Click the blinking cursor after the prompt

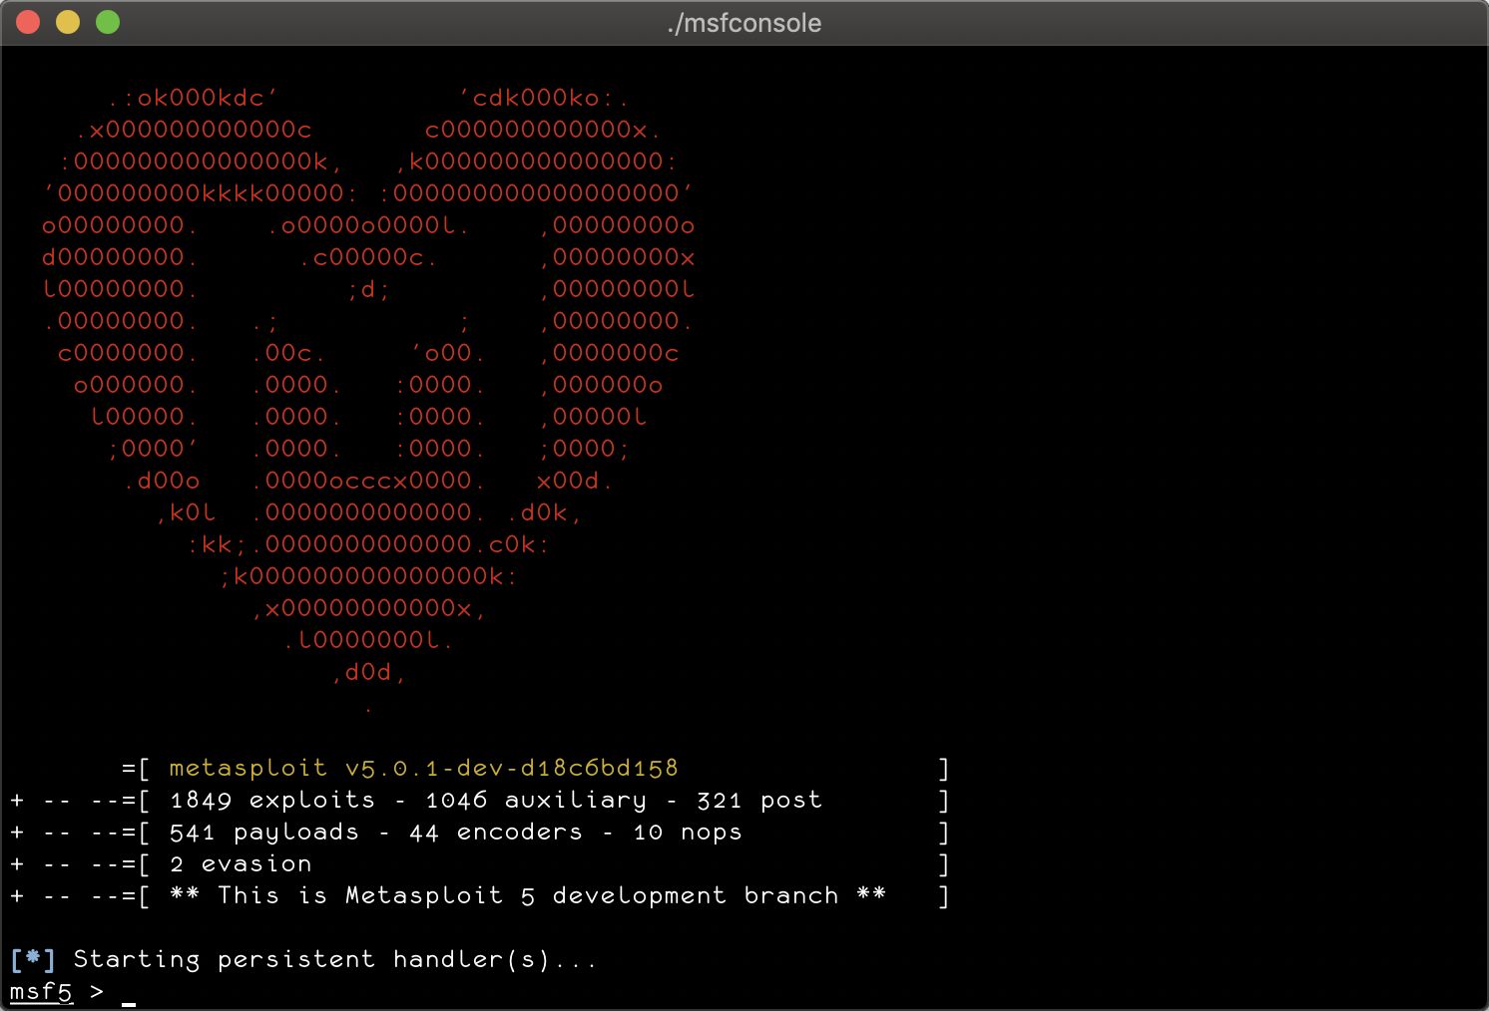[x=129, y=1002]
